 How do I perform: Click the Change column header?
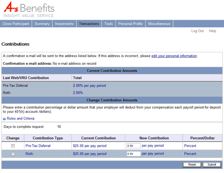coord(13,138)
